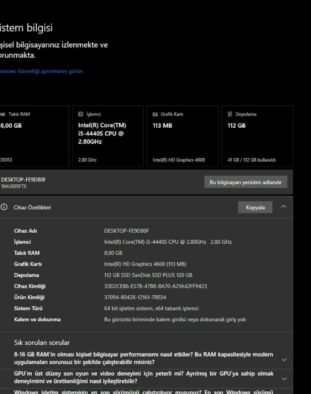
Task: Select the Cihaz Kimliği GUID value
Action: tap(155, 286)
